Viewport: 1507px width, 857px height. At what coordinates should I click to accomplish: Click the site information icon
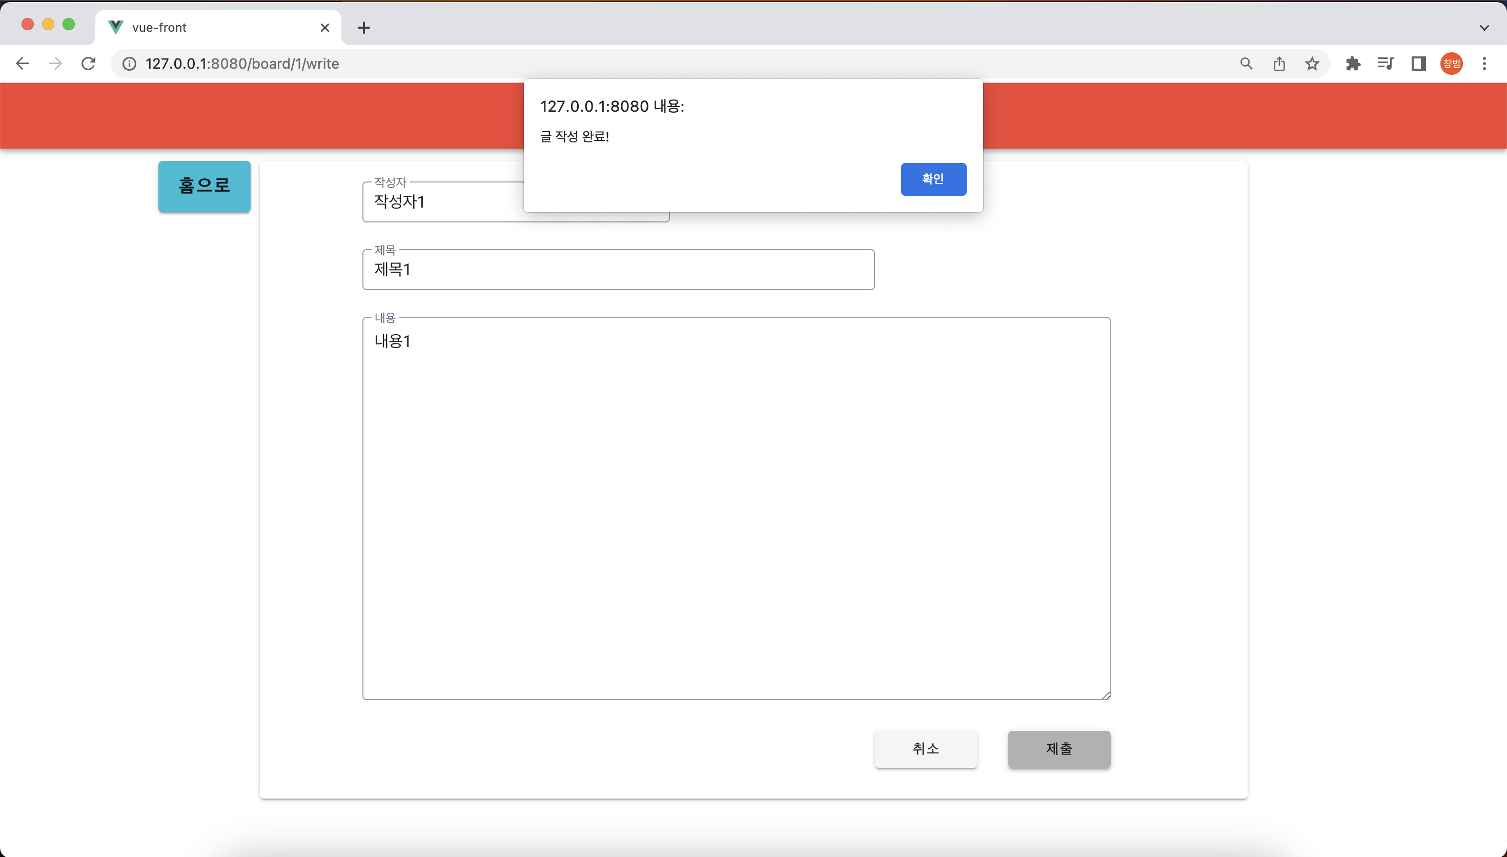pyautogui.click(x=129, y=64)
